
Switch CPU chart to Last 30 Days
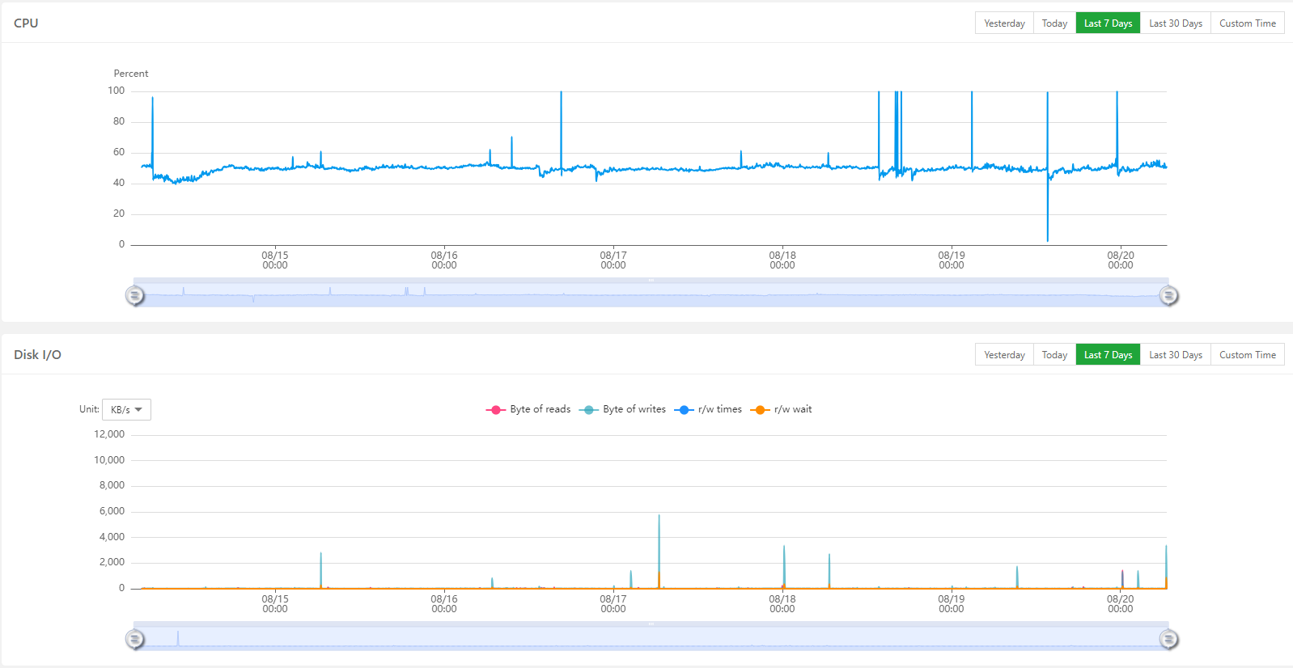coord(1176,23)
